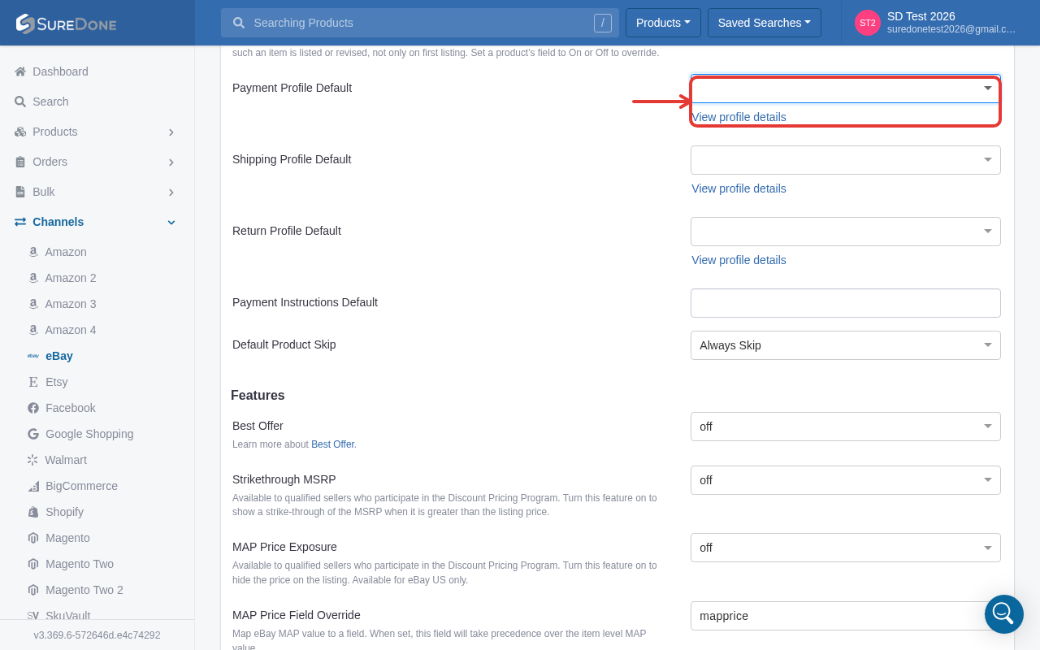Open Shipping Profile Default dropdown
Screen dimensions: 1040x650
[846, 160]
